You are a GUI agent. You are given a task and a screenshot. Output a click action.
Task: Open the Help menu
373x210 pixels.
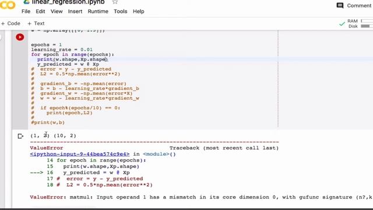click(139, 12)
